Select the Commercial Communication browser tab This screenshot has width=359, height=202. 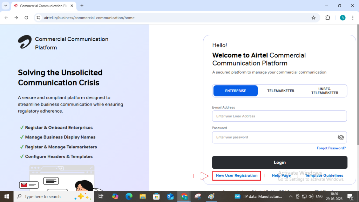(43, 6)
